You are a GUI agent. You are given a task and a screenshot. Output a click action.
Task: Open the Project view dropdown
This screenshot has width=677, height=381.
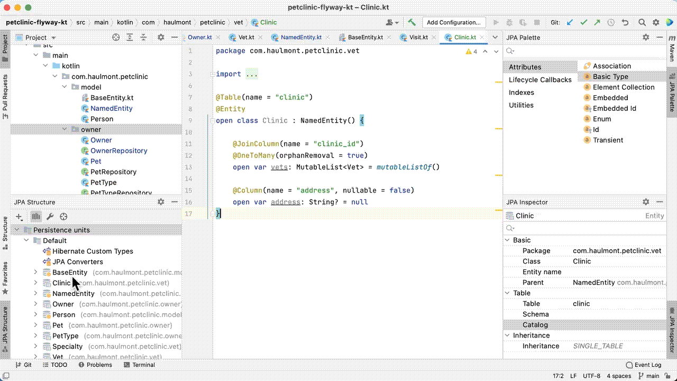pyautogui.click(x=53, y=38)
